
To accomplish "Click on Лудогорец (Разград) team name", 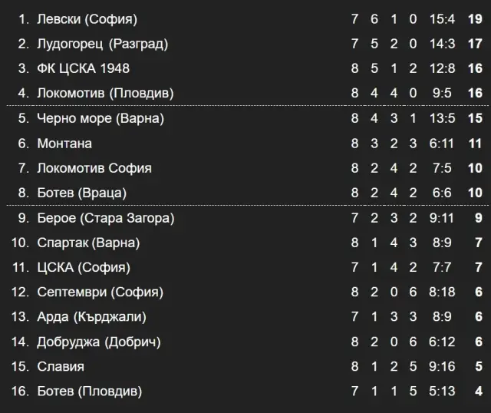I will coord(102,43).
